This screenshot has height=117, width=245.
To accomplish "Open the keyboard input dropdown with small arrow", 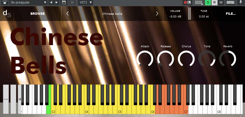I will click(x=199, y=2).
